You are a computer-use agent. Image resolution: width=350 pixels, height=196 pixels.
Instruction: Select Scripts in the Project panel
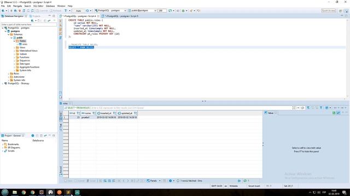coord(11,151)
